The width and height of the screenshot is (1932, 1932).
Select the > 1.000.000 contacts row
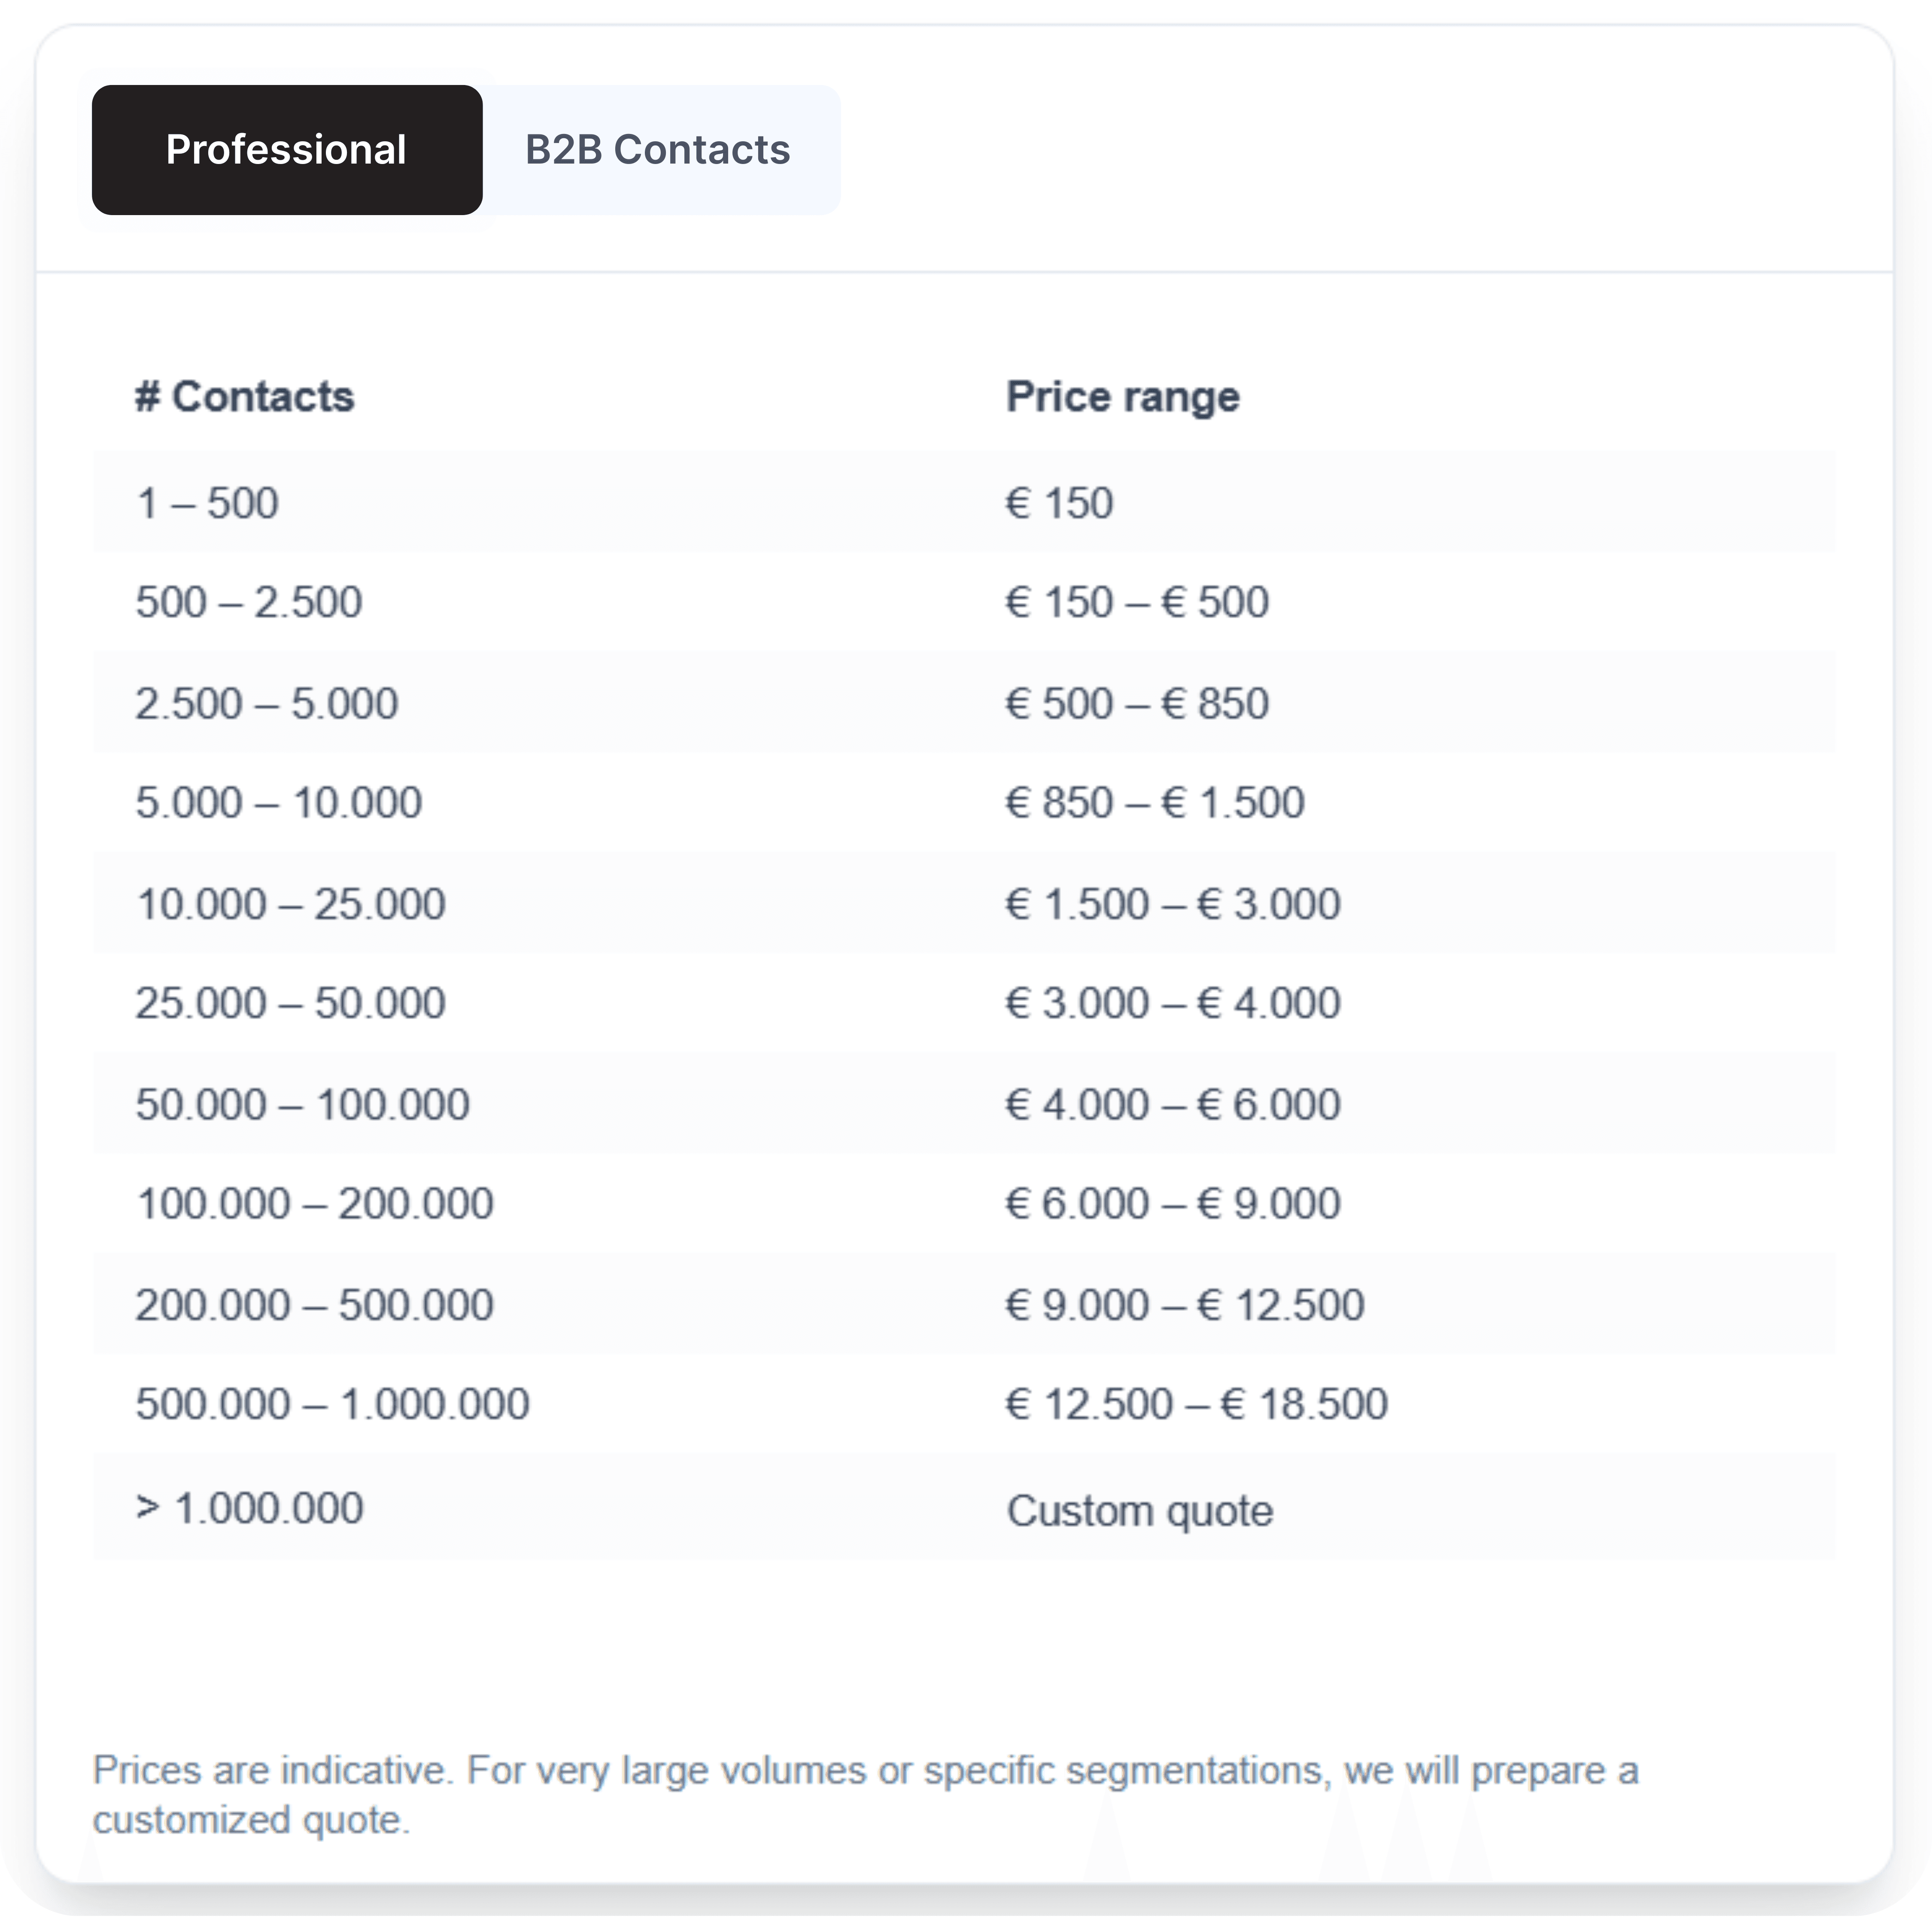pyautogui.click(x=964, y=1507)
